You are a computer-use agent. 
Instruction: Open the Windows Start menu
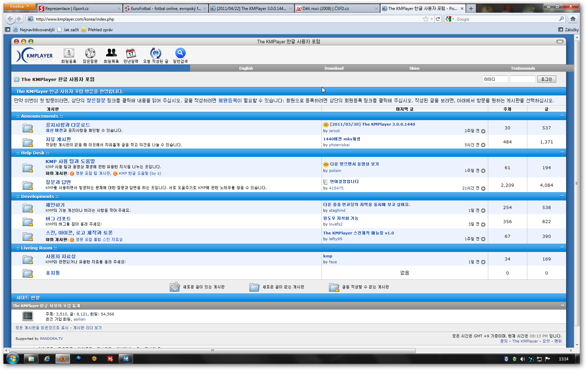point(13,359)
